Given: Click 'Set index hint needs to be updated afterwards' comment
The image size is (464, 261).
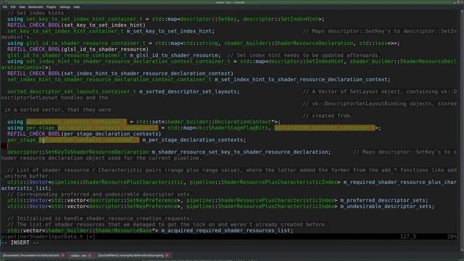Looking at the screenshot, I should 304,55.
